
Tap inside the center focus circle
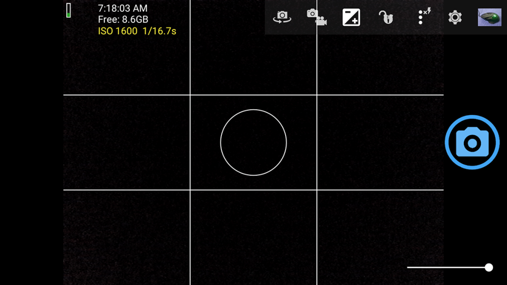[x=253, y=142]
